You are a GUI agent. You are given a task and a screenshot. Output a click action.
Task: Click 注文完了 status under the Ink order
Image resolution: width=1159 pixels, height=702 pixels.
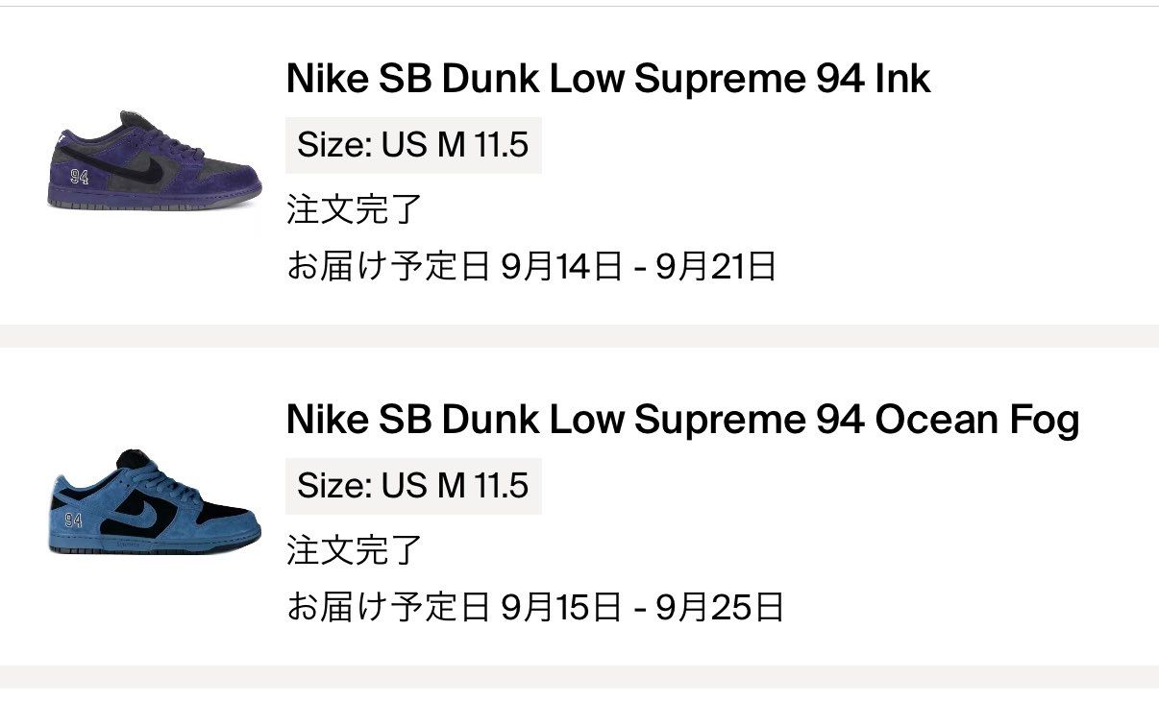pyautogui.click(x=354, y=208)
